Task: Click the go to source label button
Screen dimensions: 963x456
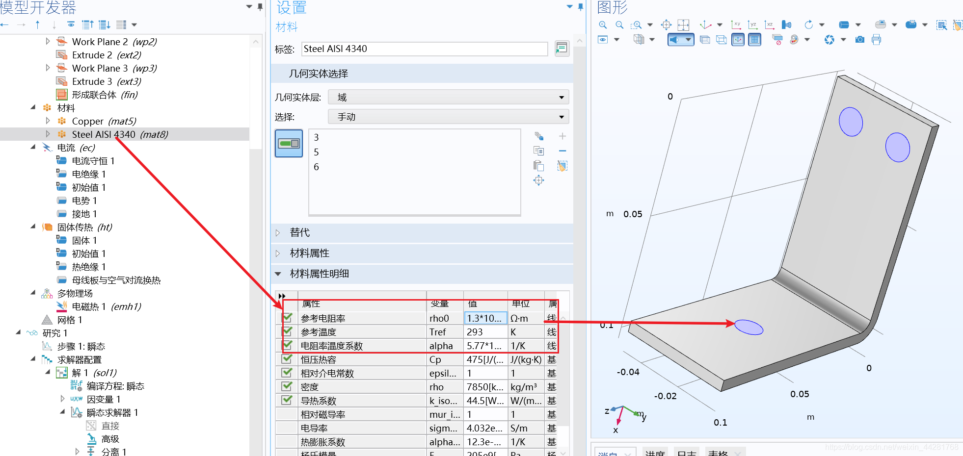Action: pos(562,48)
